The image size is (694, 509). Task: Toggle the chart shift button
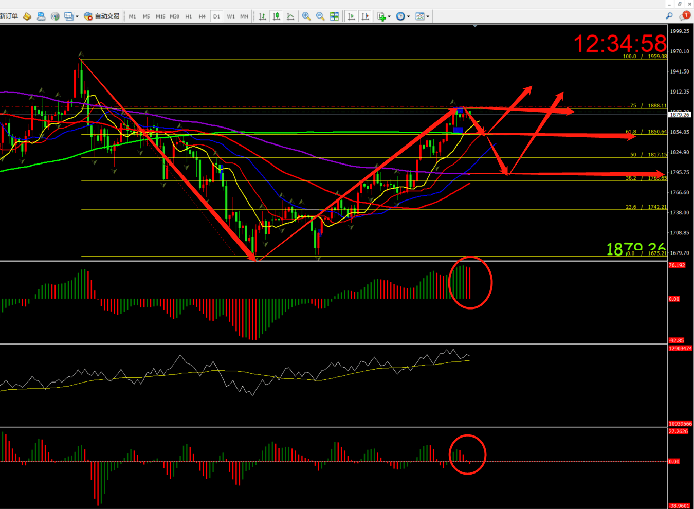pyautogui.click(x=366, y=16)
